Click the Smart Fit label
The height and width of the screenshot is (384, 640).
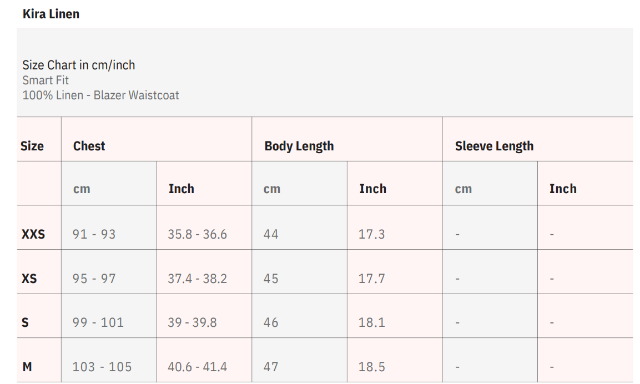click(46, 80)
